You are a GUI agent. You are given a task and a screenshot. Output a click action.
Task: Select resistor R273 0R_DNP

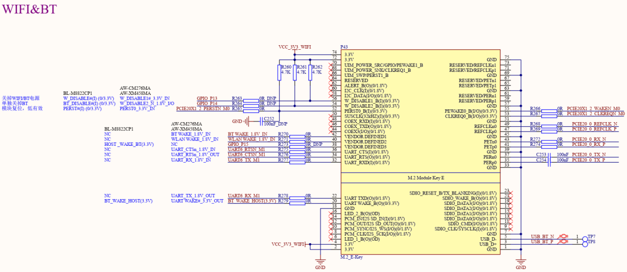tap(297, 147)
